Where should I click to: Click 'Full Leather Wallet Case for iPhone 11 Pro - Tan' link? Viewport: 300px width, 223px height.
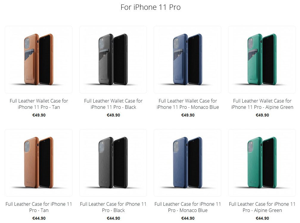pos(39,104)
